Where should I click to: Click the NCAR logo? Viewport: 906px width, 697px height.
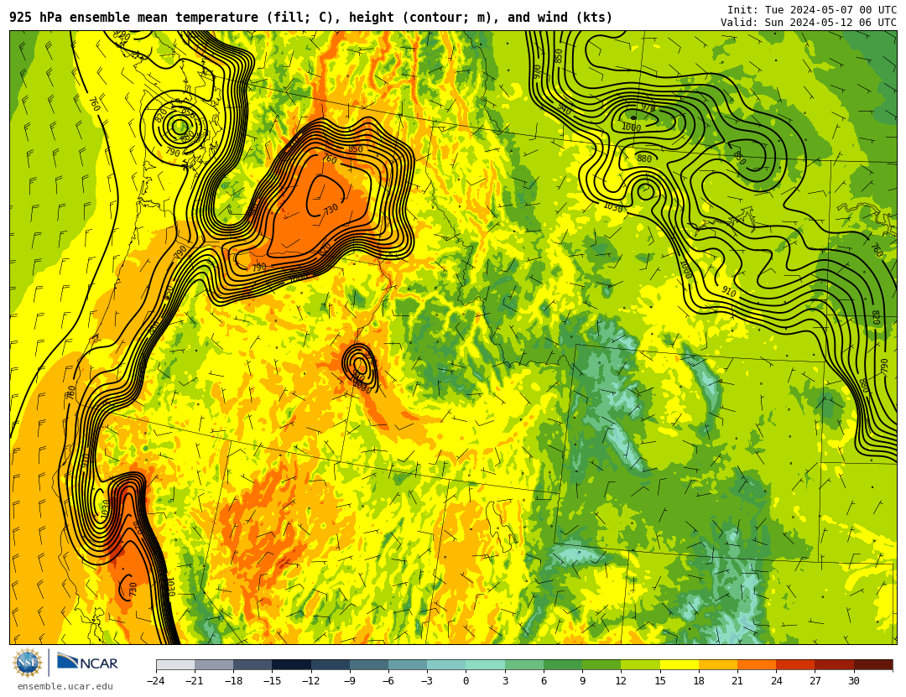click(x=88, y=662)
